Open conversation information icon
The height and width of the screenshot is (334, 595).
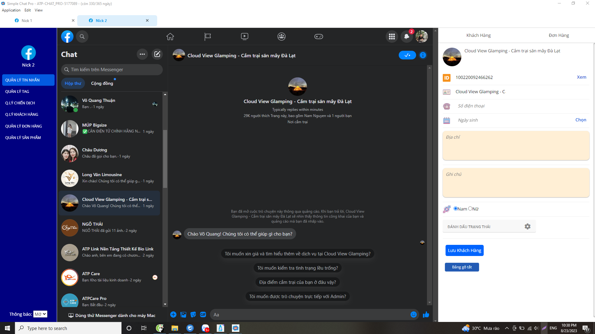tap(423, 55)
